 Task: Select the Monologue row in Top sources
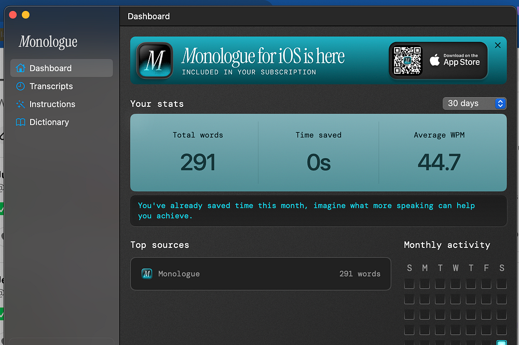261,274
